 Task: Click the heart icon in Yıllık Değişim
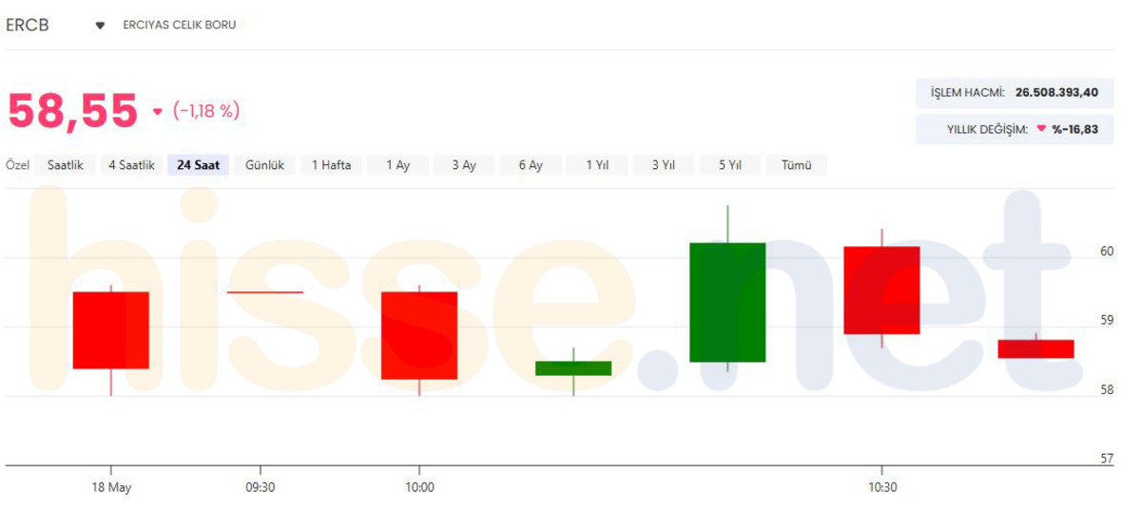coord(1041,129)
